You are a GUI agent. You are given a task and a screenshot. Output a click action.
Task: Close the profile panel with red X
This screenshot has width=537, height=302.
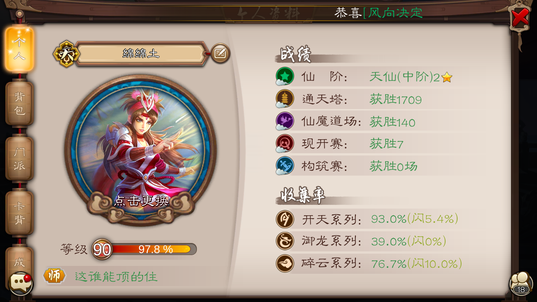click(520, 17)
